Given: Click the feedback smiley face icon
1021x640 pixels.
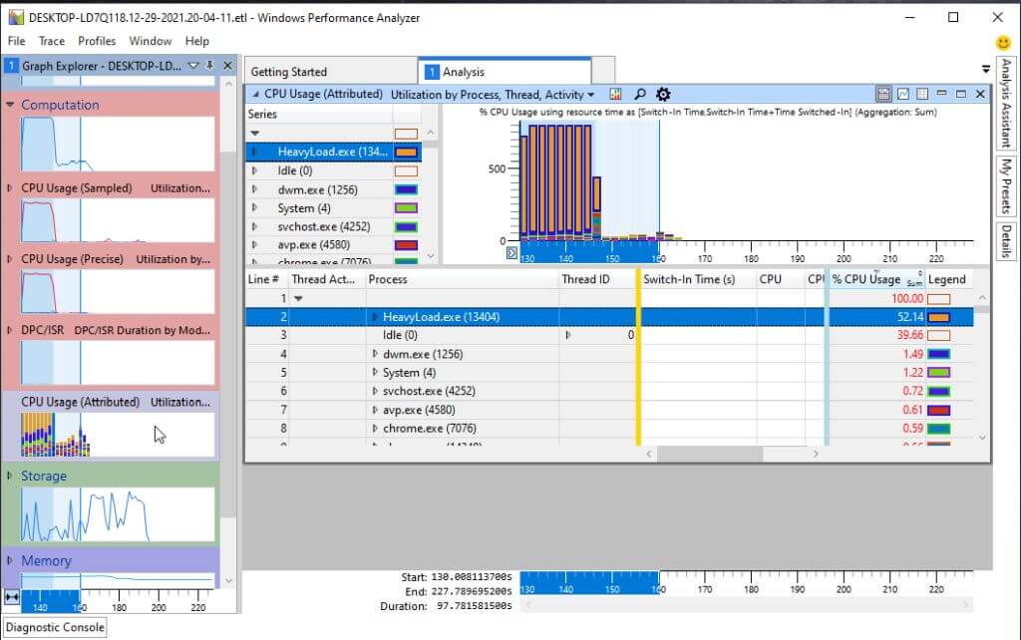Looking at the screenshot, I should point(1003,43).
